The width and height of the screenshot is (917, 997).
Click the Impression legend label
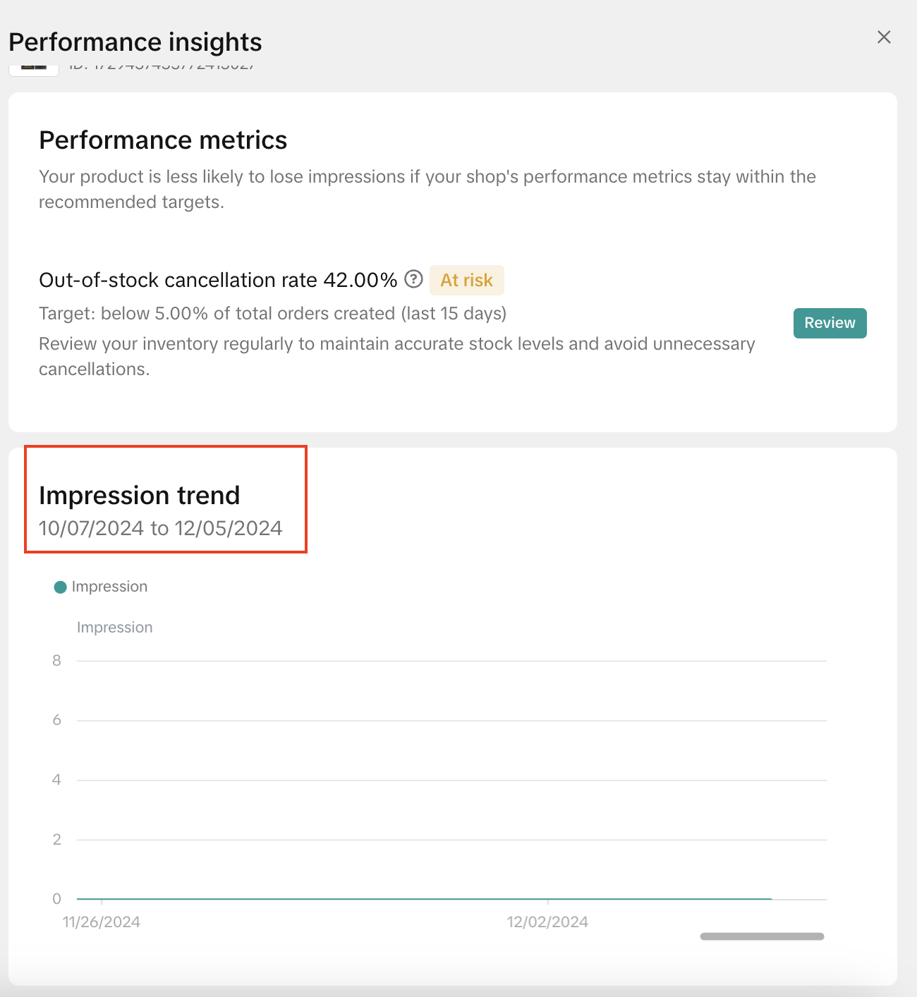(109, 587)
